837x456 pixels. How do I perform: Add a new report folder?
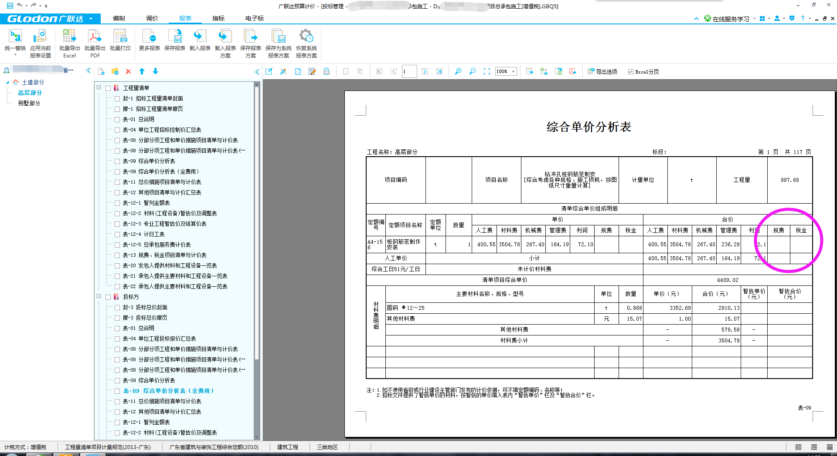115,71
